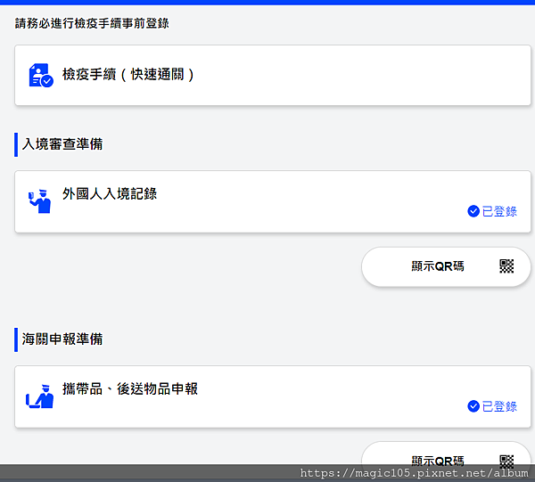Click blue checkmark beside customs declaration 已登錄
This screenshot has height=482, width=535.
473,406
